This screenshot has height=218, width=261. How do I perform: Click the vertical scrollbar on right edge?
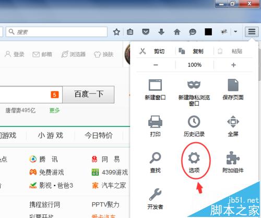click(x=259, y=64)
